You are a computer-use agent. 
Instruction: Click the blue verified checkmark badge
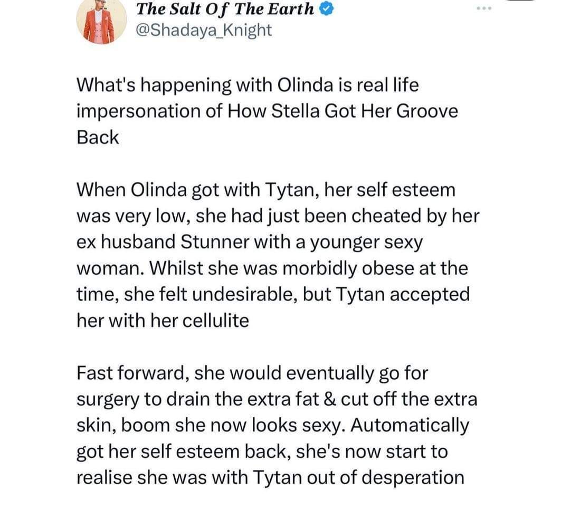click(x=326, y=9)
